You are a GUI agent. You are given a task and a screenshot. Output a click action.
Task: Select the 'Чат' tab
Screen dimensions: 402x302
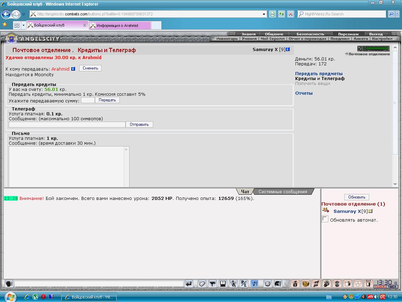pos(245,192)
